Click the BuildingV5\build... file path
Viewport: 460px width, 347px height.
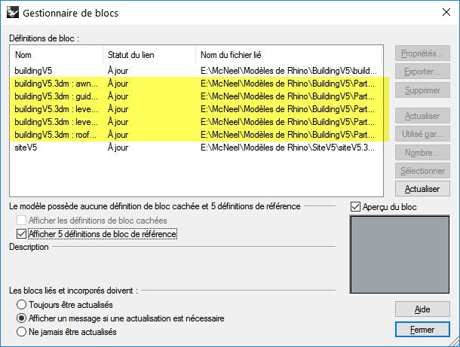(x=289, y=71)
